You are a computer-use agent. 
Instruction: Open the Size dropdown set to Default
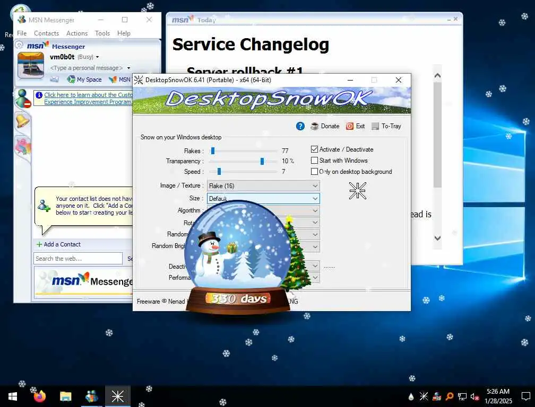(263, 198)
